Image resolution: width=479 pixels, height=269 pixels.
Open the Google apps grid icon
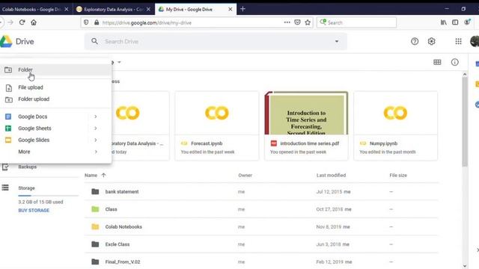coord(458,42)
